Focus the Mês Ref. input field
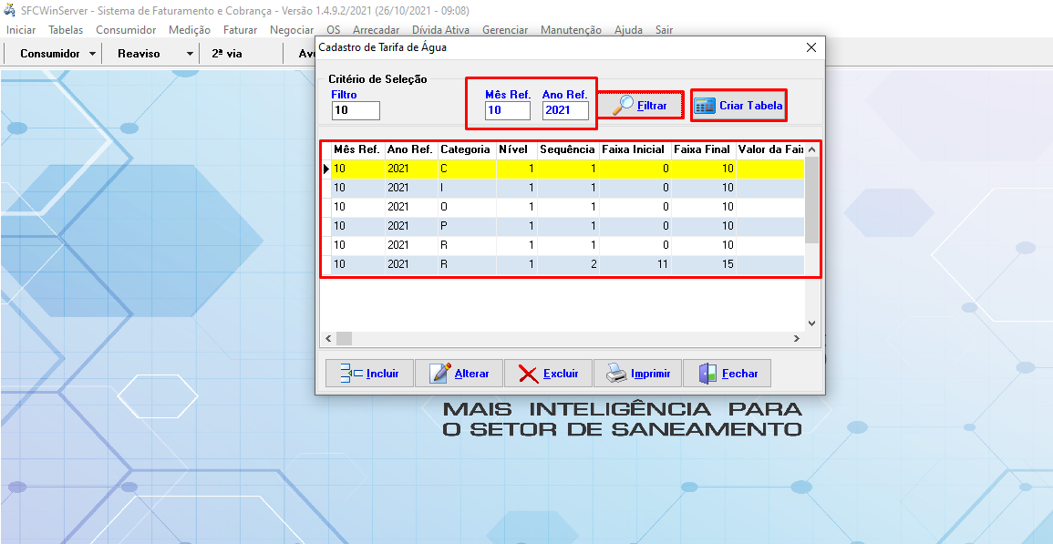This screenshot has height=544, width=1053. 507,110
